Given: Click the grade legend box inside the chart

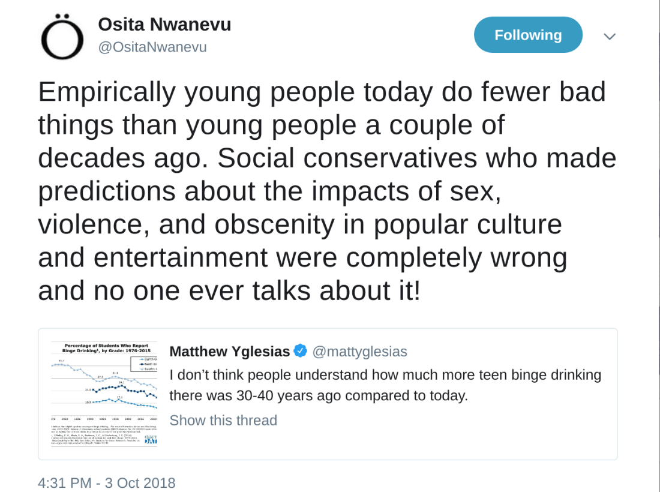Looking at the screenshot, I should [x=143, y=364].
